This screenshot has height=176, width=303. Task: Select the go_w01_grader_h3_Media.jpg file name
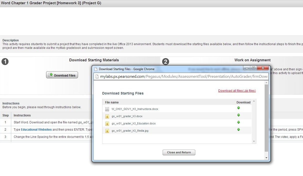(130, 131)
